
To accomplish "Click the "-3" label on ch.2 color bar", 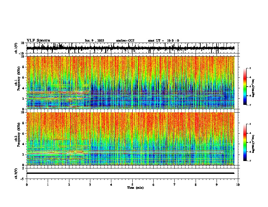I will tap(250, 124).
